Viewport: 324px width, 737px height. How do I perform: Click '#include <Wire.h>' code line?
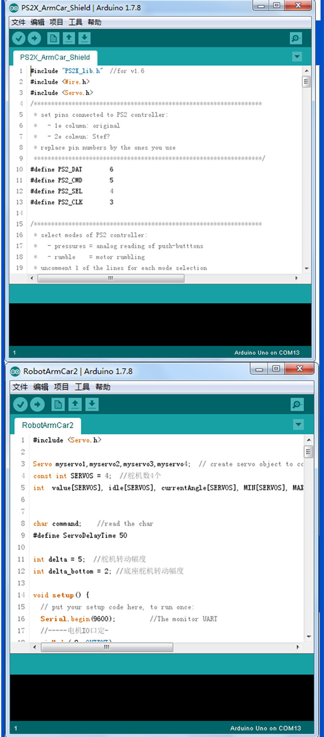tap(60, 82)
